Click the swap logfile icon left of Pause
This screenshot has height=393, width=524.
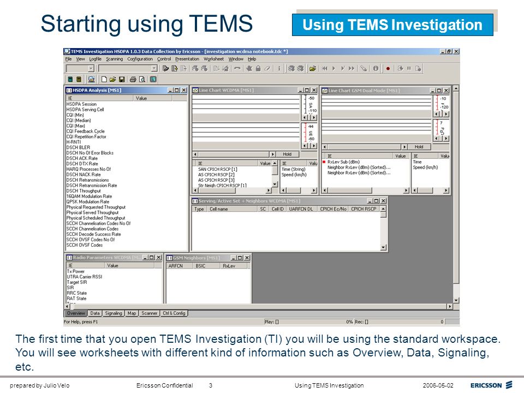click(x=400, y=69)
